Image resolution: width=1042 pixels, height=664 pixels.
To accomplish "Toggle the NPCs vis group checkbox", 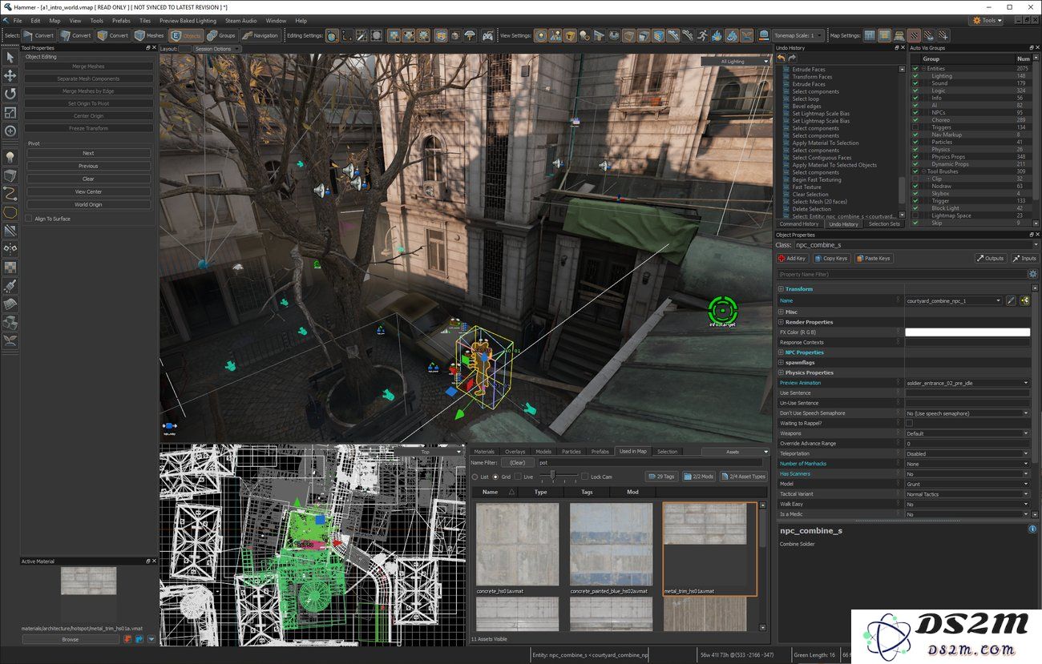I will [x=915, y=113].
